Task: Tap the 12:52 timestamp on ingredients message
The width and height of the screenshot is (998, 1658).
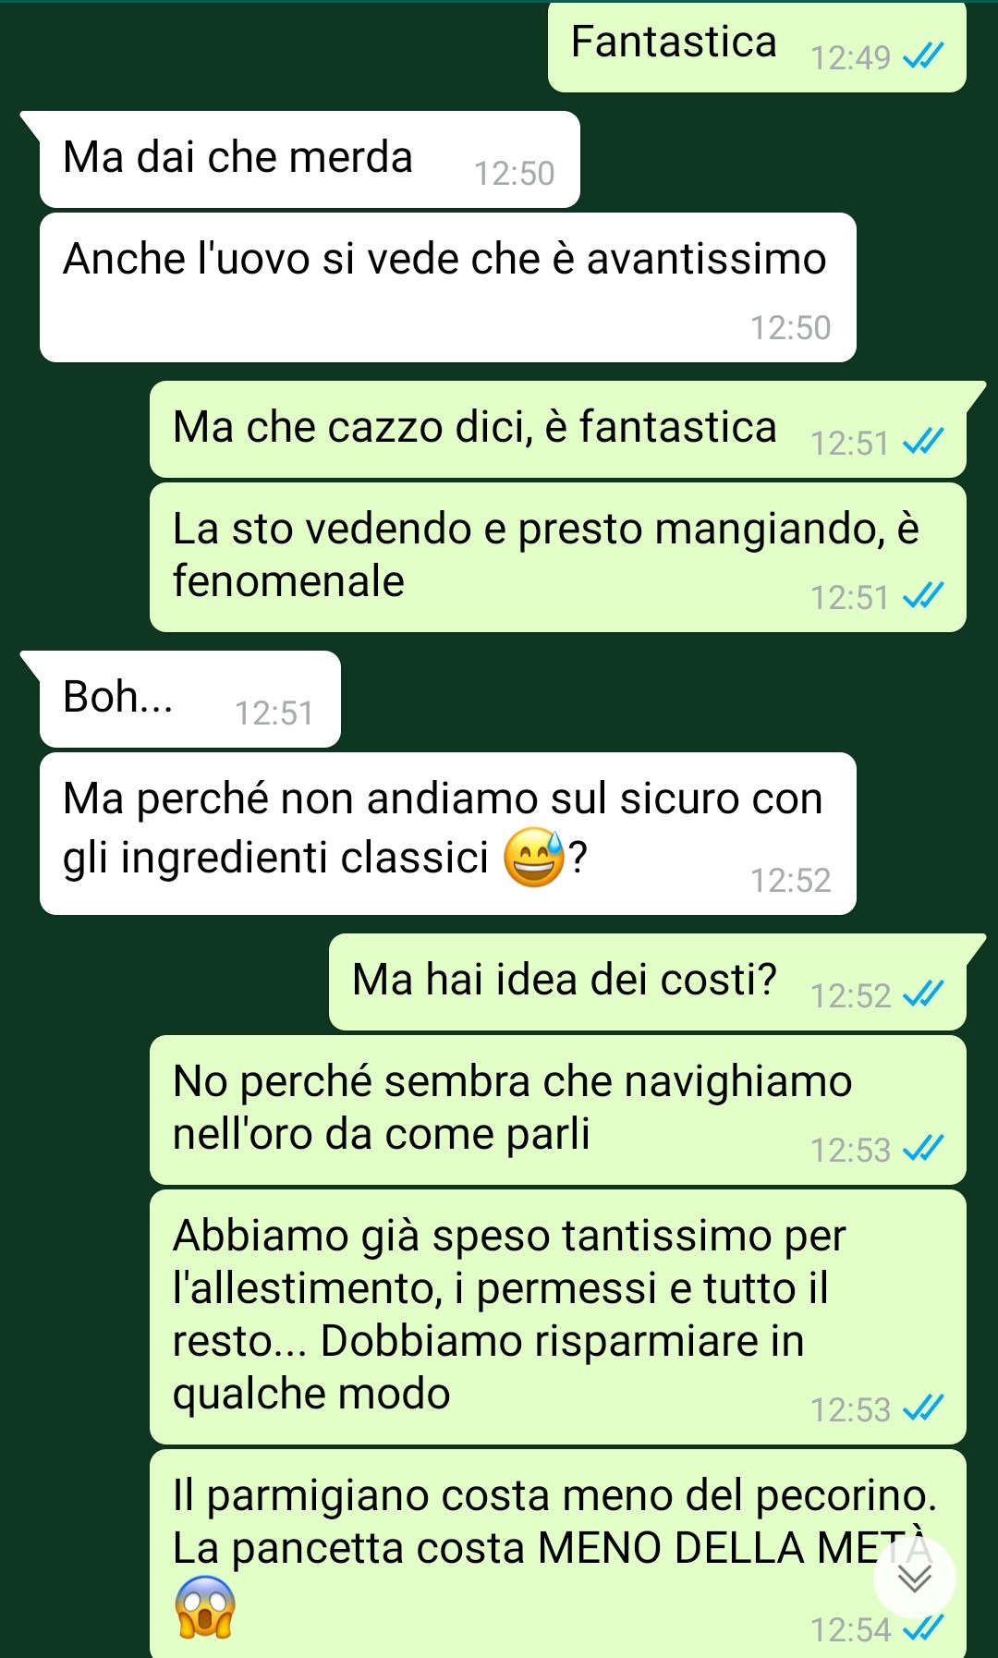Action: [x=790, y=881]
